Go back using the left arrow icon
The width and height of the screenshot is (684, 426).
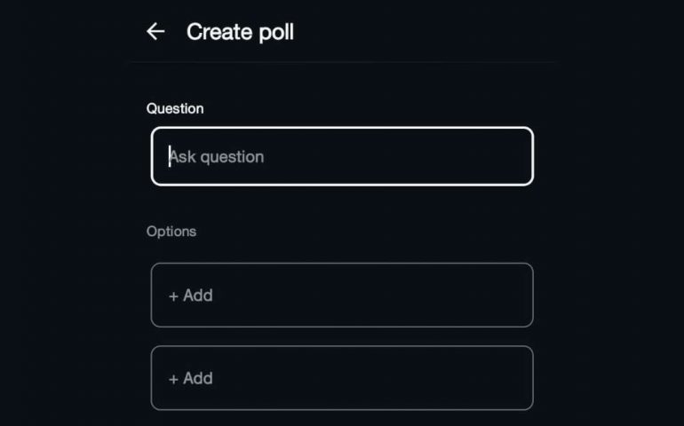click(x=155, y=32)
